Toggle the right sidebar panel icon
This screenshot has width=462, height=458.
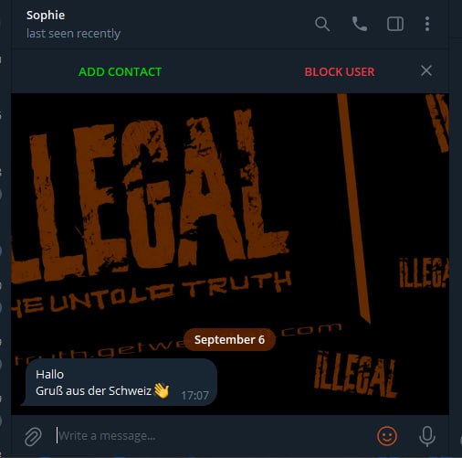(x=395, y=24)
